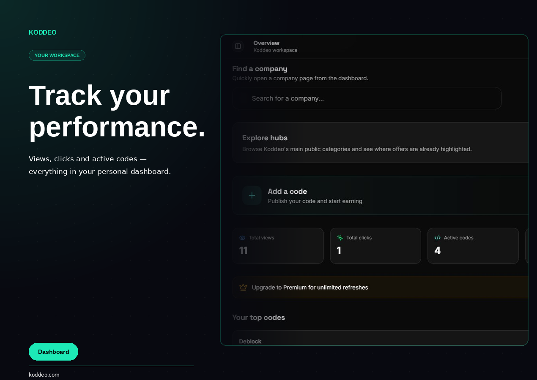Select the Total views stat card
The image size is (537, 380).
click(x=278, y=246)
